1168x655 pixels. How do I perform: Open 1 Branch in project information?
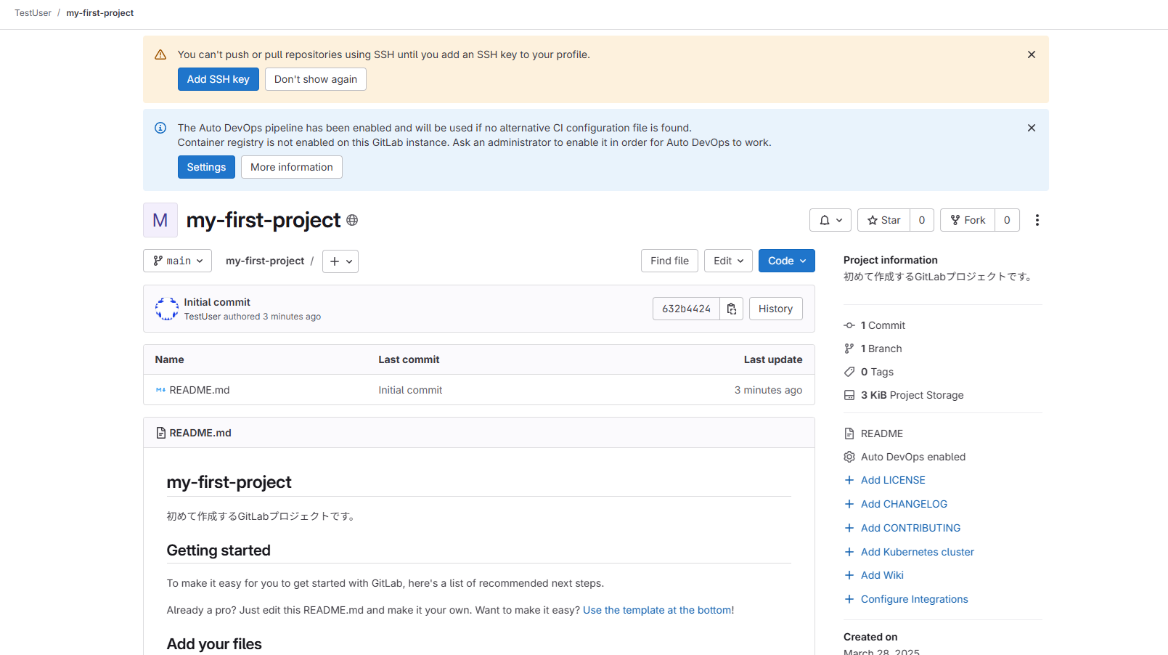click(x=881, y=349)
